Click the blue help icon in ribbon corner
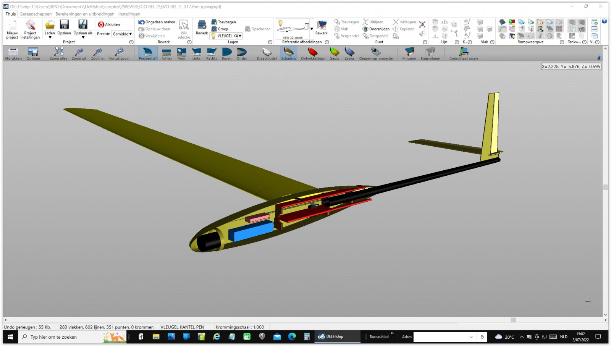The width and height of the screenshot is (611, 346). tap(604, 21)
